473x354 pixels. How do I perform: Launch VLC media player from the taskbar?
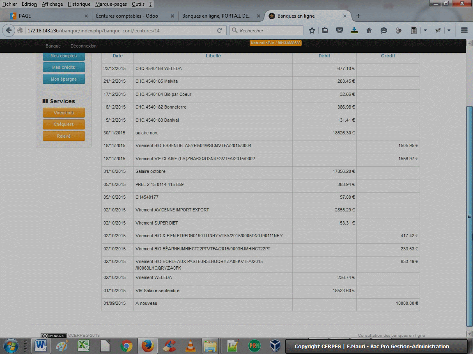point(191,346)
